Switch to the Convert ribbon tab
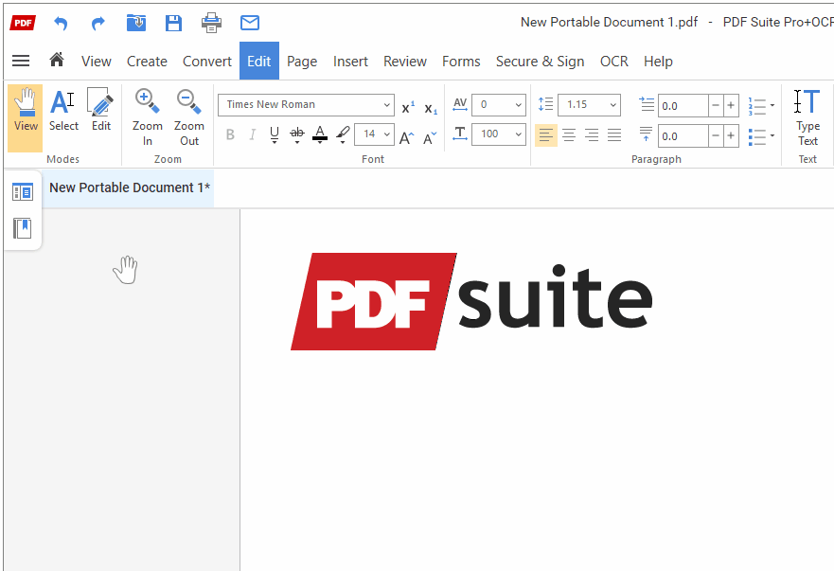This screenshot has width=834, height=571. (207, 62)
